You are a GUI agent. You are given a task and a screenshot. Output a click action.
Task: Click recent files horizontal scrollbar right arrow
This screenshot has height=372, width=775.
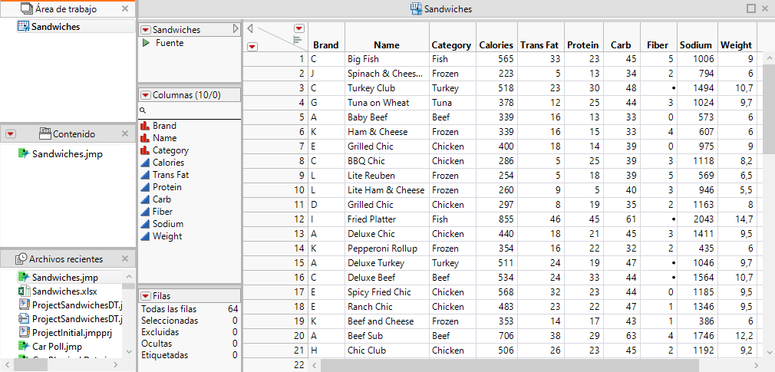point(114,365)
